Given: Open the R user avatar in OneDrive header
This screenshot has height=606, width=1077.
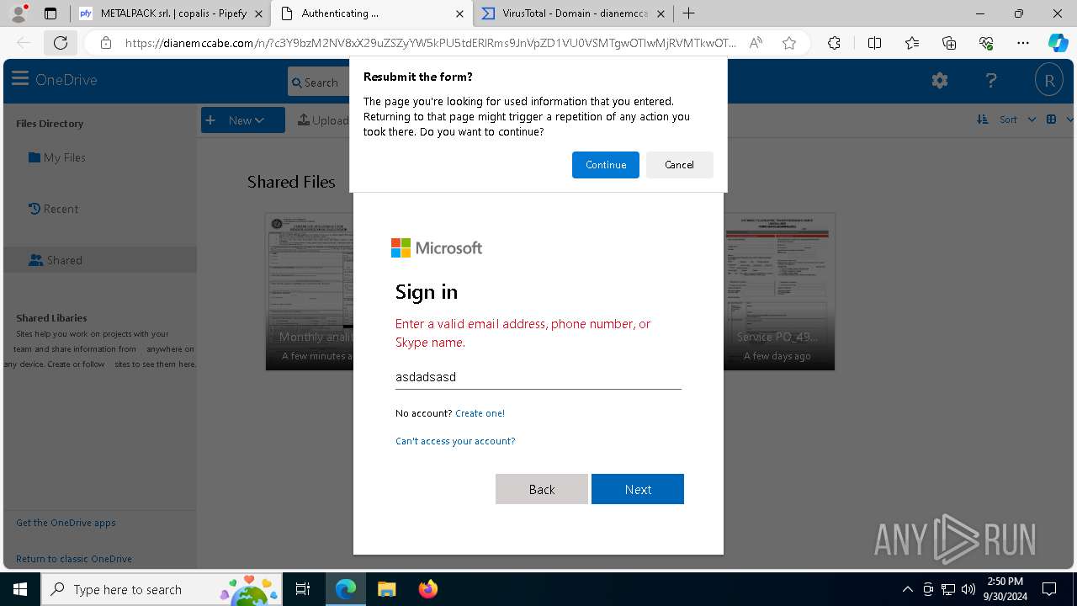Looking at the screenshot, I should coord(1049,81).
